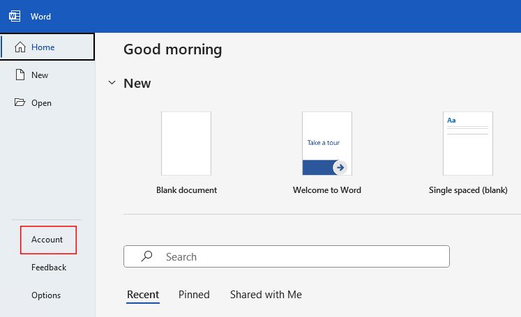Switch to the Shared with Me tab
Screen dimensions: 521x317
coord(266,295)
